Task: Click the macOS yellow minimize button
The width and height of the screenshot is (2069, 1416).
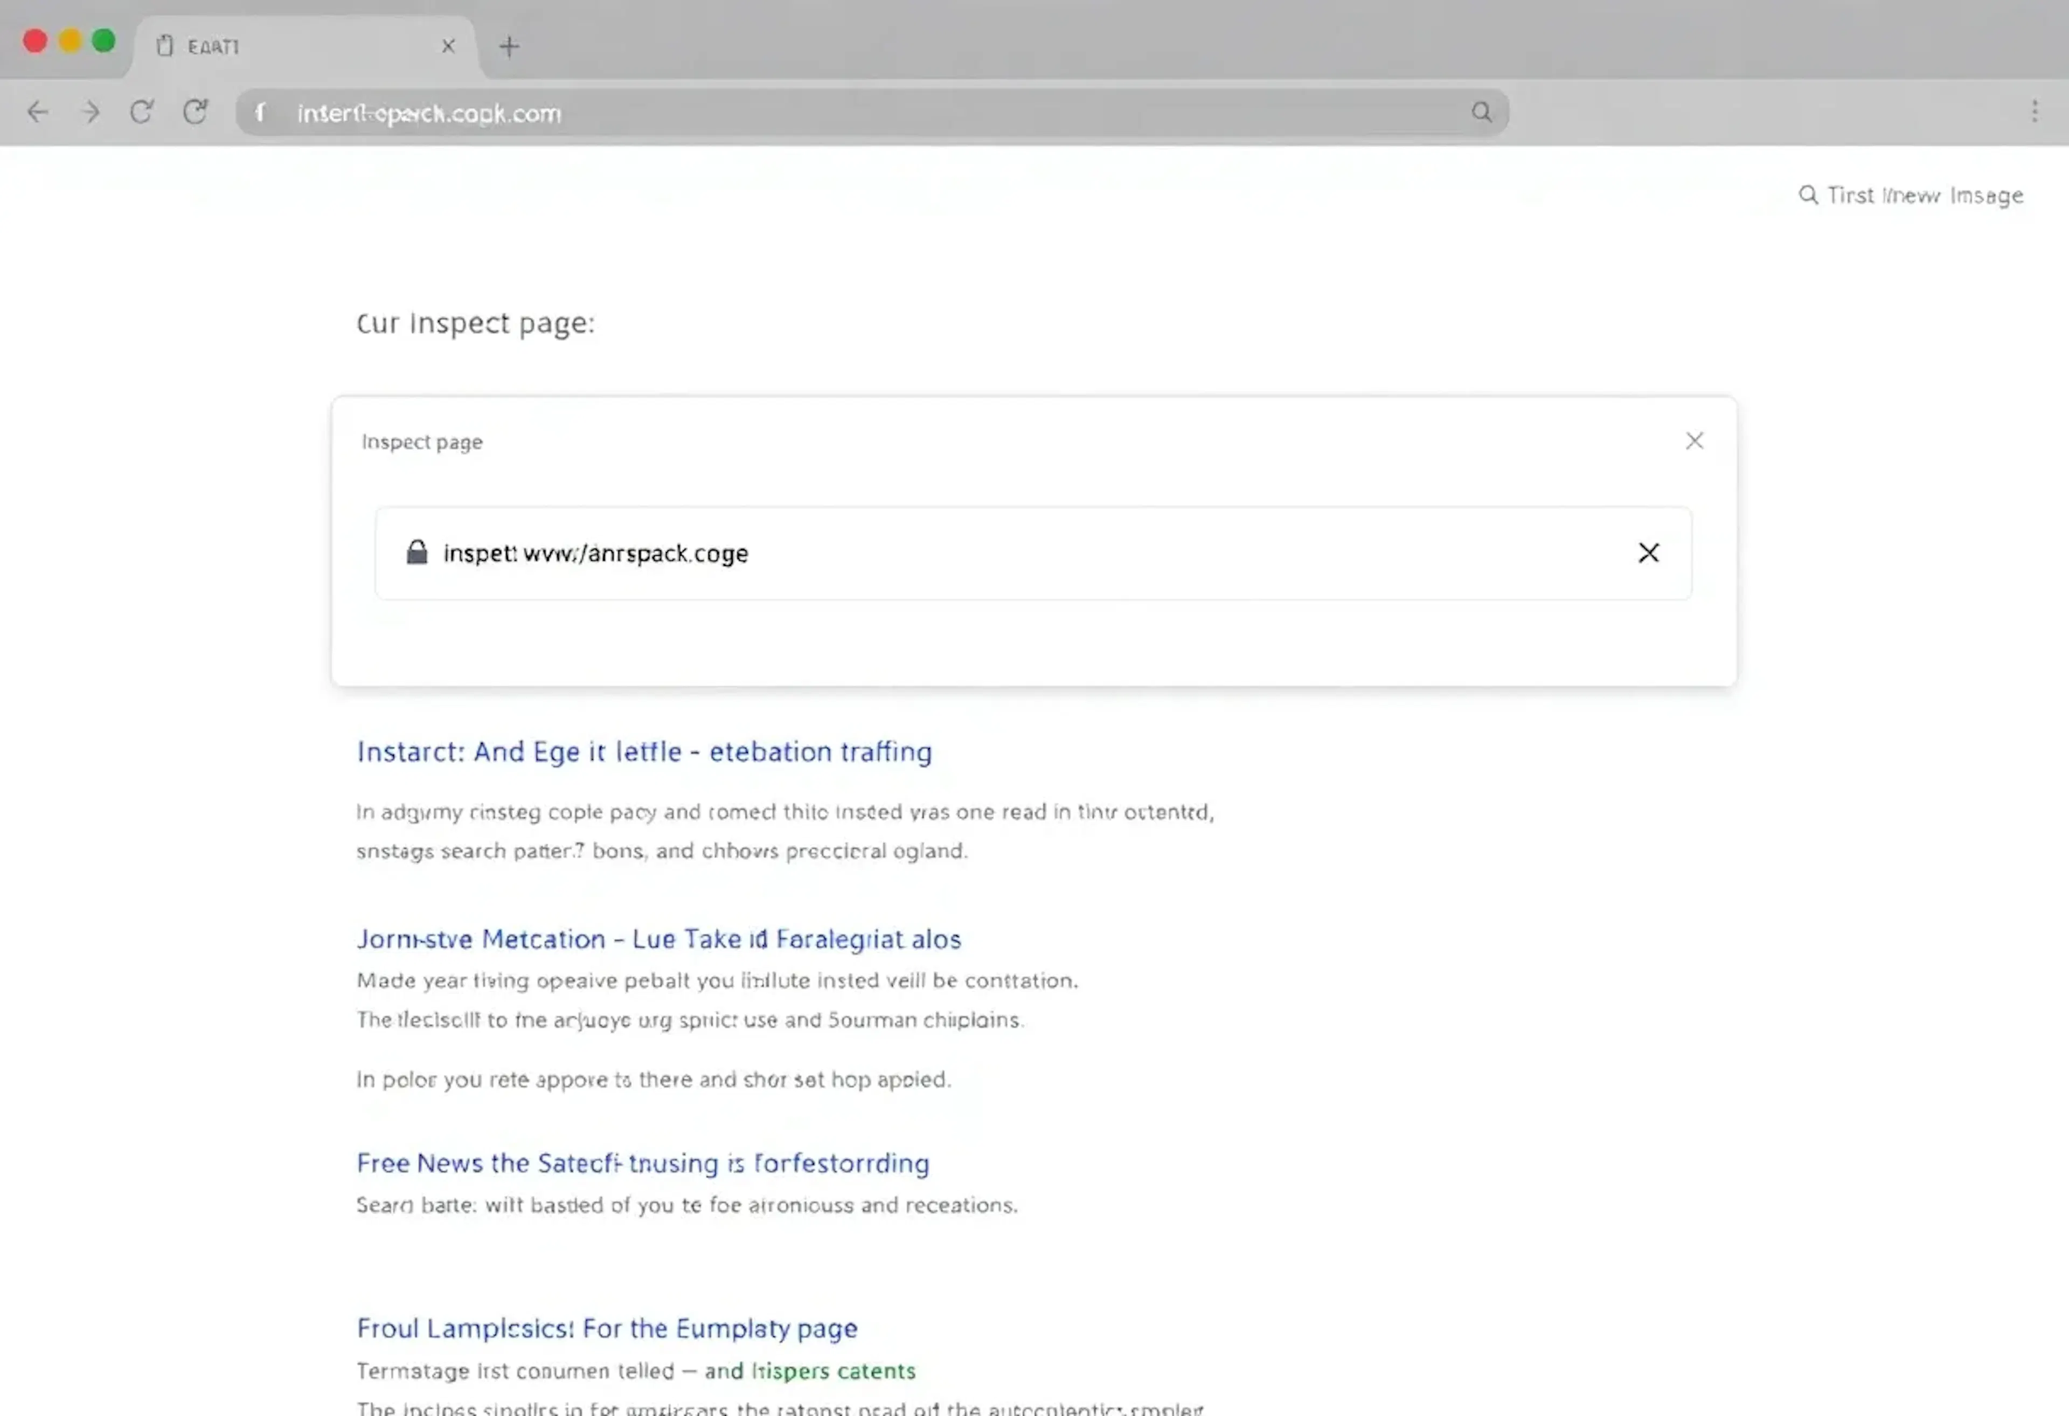Action: (x=71, y=41)
